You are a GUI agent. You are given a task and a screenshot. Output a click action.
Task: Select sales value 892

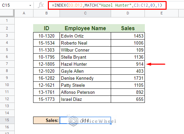pyautogui.click(x=128, y=92)
